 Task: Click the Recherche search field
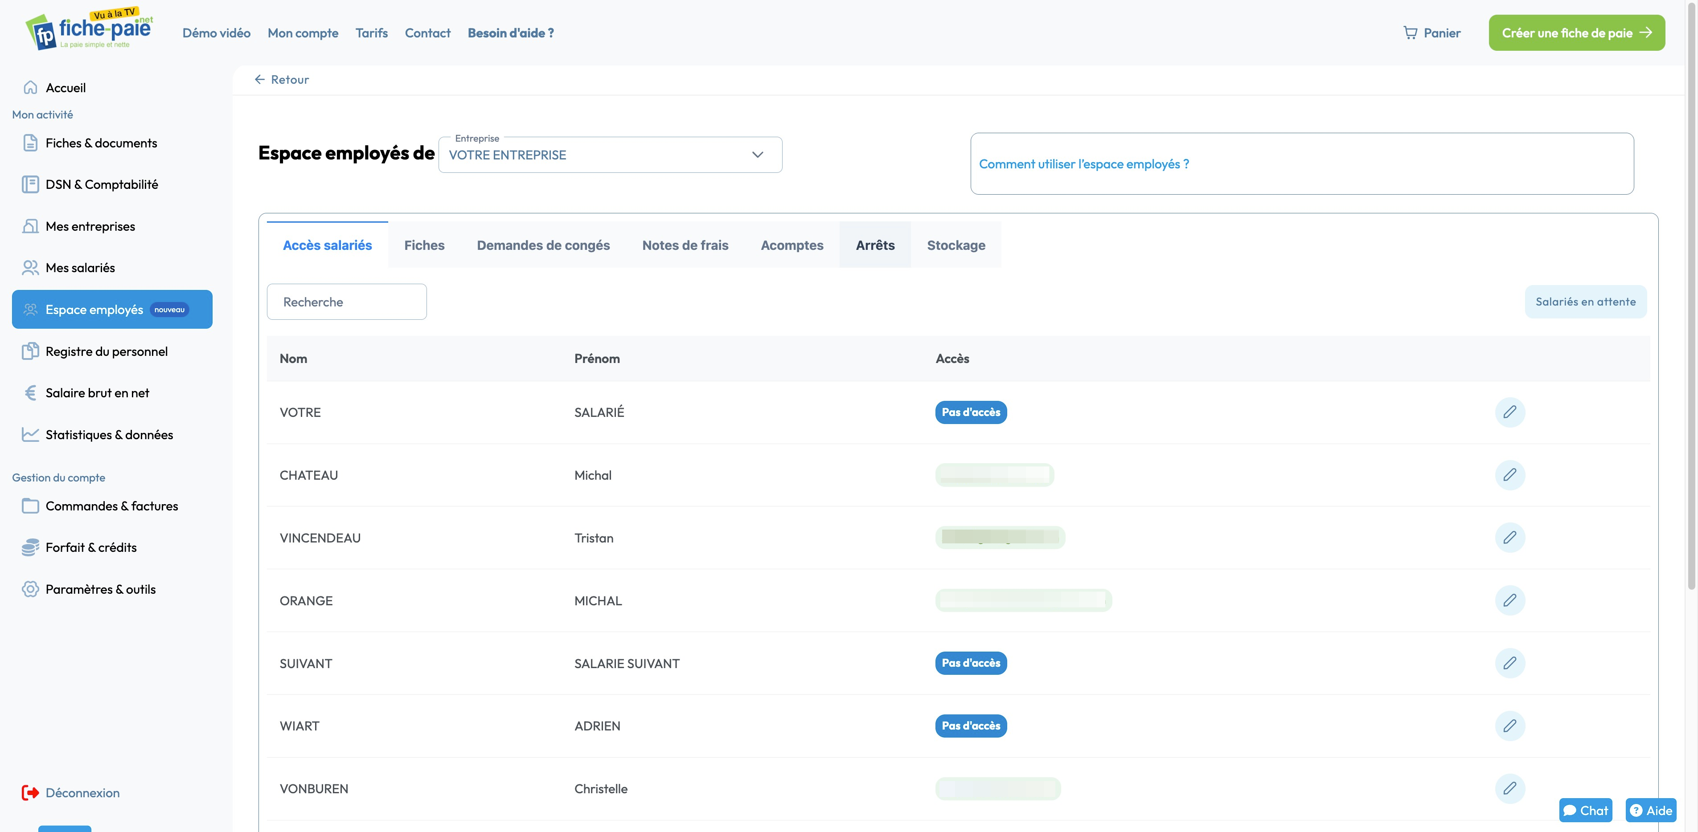[347, 302]
